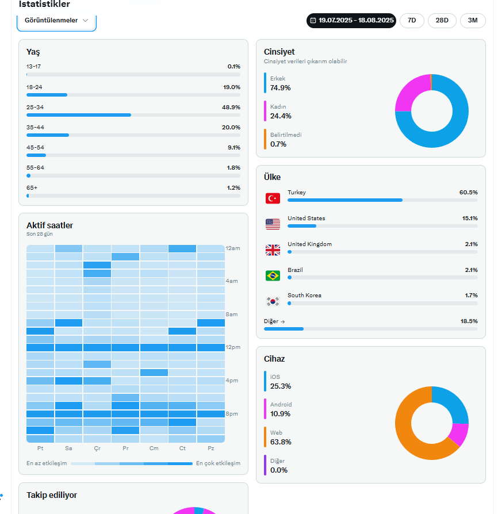The width and height of the screenshot is (498, 514).
Task: Click the South Korea flag icon
Action: [273, 301]
